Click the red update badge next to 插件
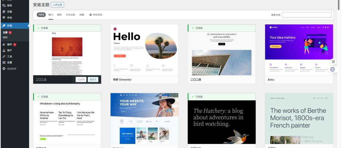This screenshot has height=148, width=343. [x=15, y=44]
